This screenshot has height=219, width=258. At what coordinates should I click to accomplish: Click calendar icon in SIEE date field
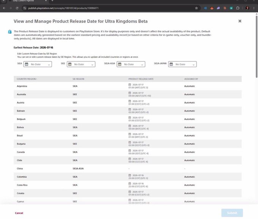pyautogui.click(x=70, y=64)
